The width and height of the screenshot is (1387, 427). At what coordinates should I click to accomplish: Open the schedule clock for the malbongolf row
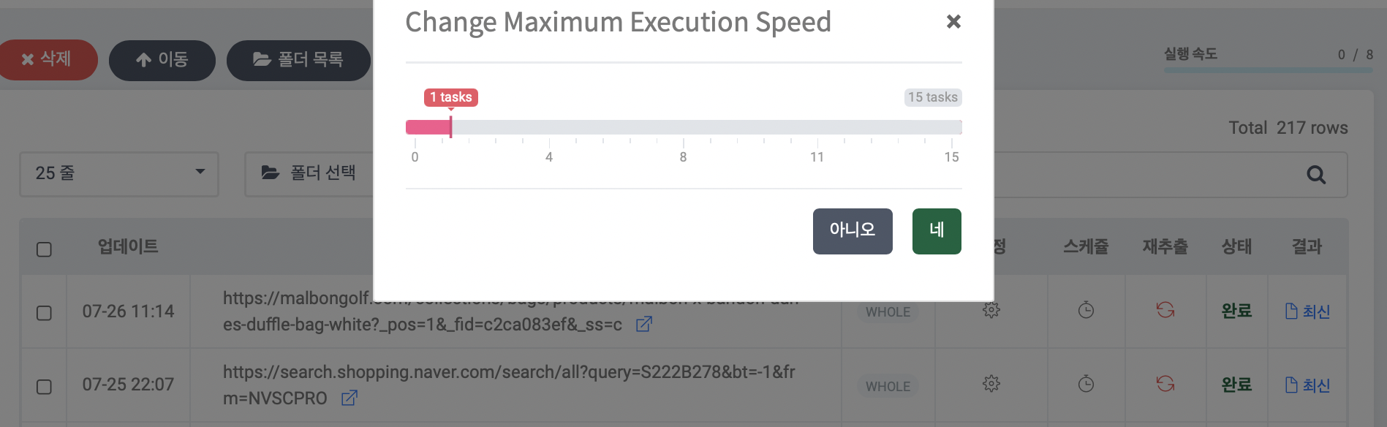pos(1086,310)
